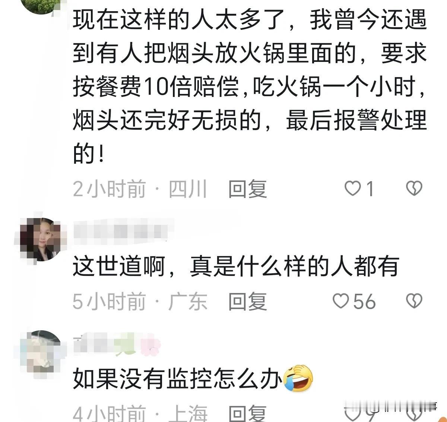The image size is (447, 422).
Task: Tap the 56 like count number
Action: point(364,301)
